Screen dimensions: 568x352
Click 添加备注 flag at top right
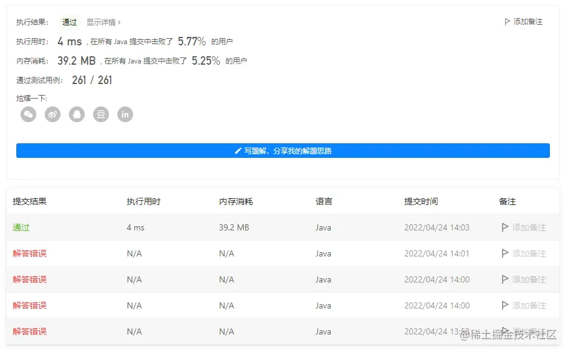523,22
